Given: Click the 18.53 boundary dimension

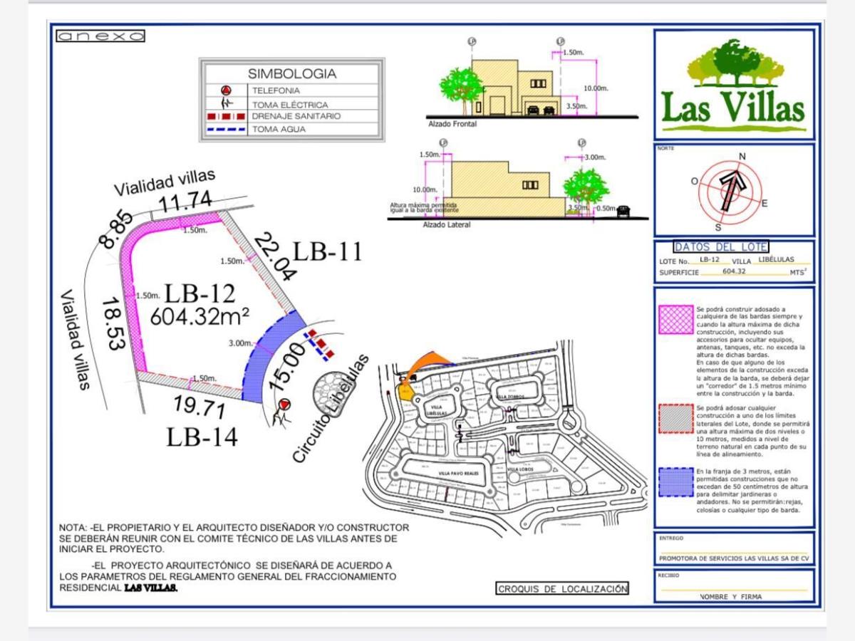Looking at the screenshot, I should coord(114,324).
